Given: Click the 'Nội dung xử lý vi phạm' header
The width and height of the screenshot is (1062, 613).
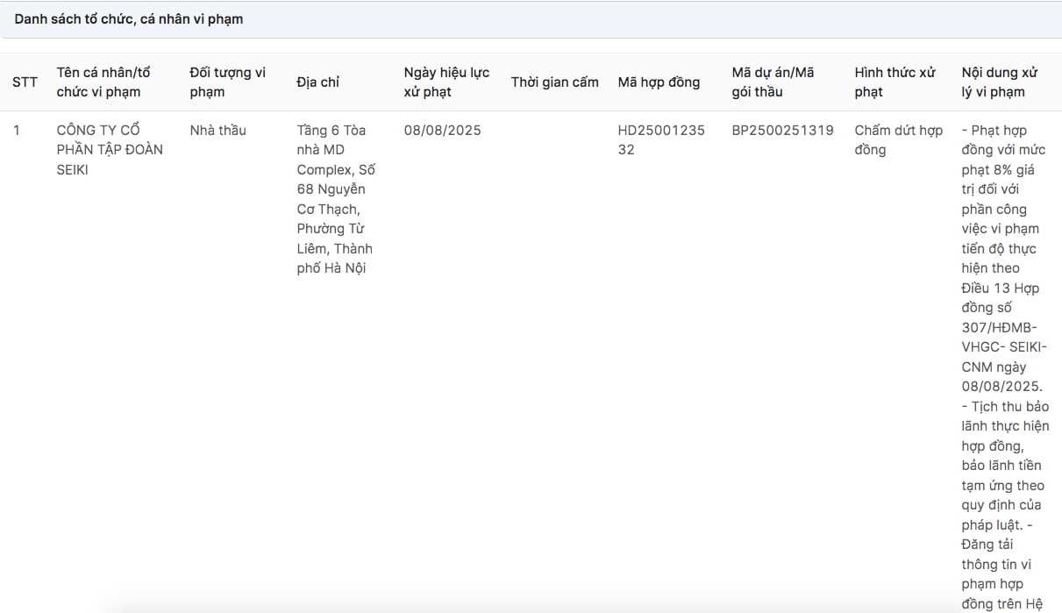Looking at the screenshot, I should coord(999,82).
